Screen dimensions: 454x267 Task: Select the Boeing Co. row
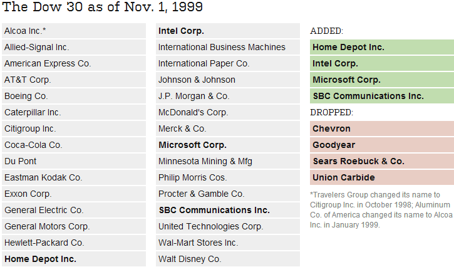coord(74,96)
